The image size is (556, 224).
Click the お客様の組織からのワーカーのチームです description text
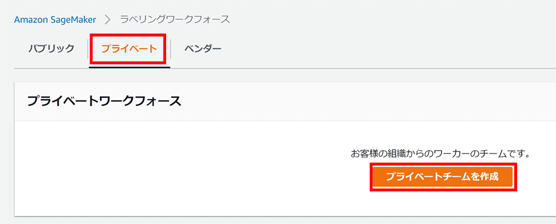coord(440,153)
